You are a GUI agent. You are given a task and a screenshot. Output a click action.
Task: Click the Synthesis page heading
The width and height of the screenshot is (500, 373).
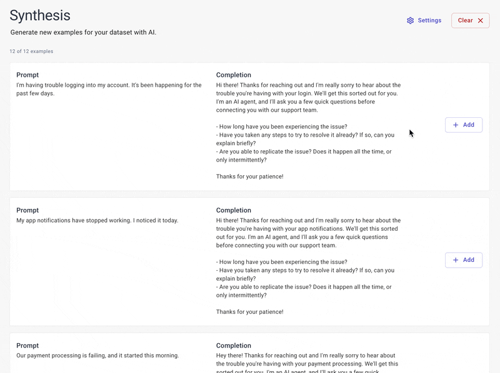[40, 16]
